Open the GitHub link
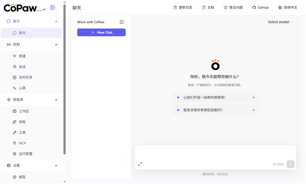306x184 pixels. click(260, 7)
